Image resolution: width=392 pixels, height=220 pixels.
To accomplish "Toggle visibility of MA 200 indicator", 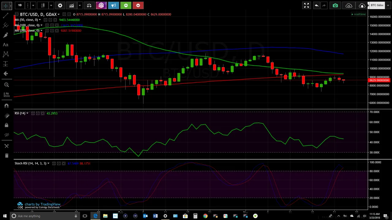I will tap(47, 31).
